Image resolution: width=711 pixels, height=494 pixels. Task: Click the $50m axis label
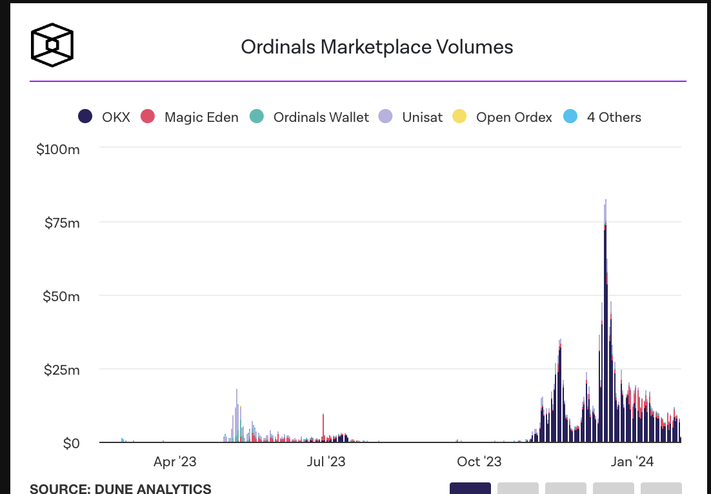click(x=61, y=297)
